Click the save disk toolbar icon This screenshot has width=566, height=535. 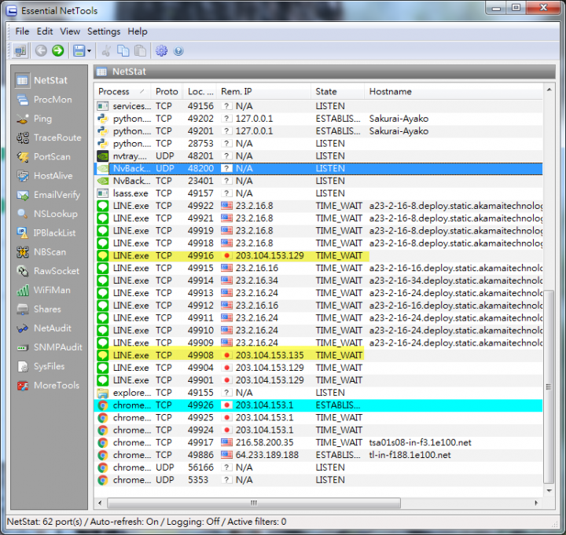tap(79, 51)
